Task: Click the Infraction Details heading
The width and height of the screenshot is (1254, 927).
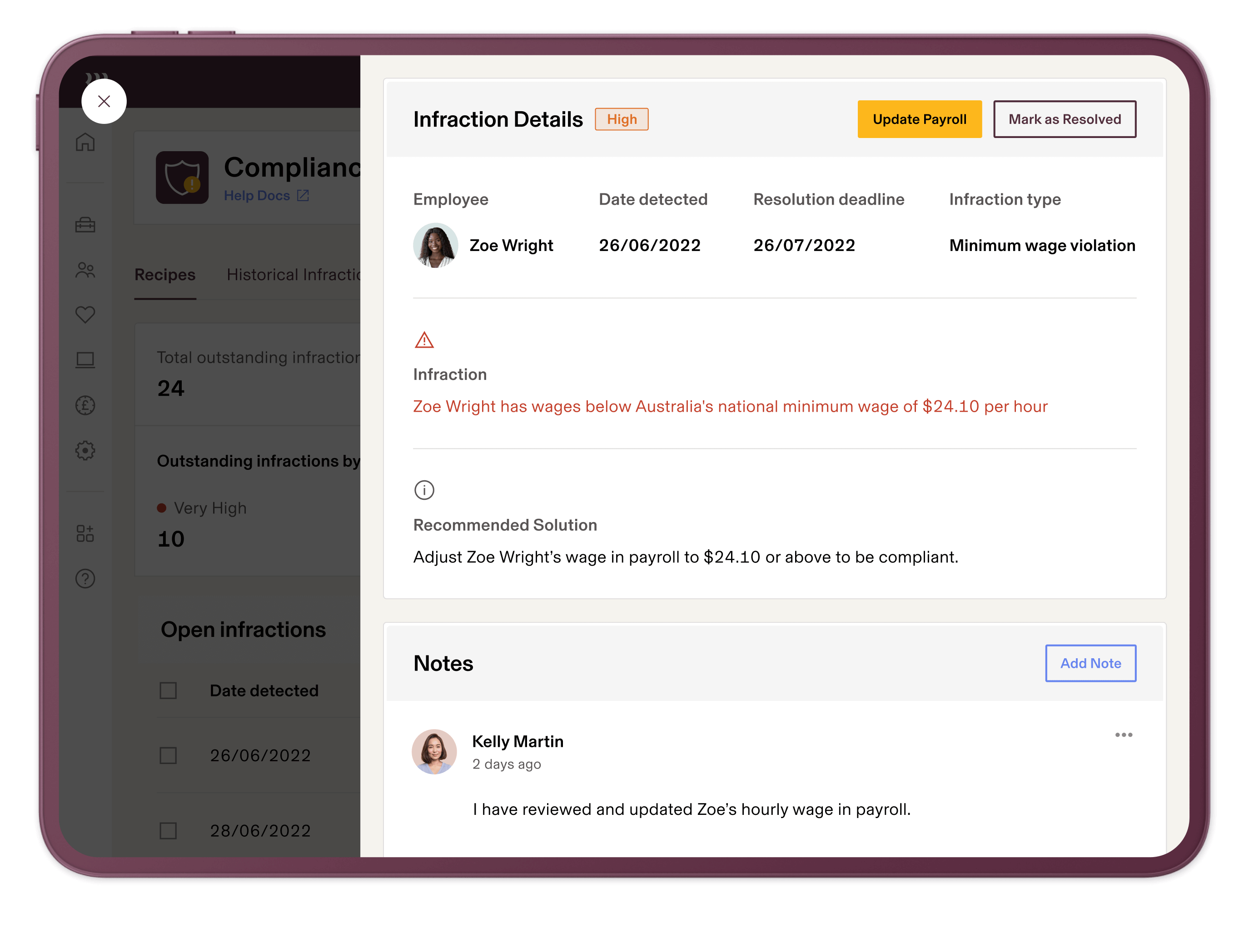Action: tap(498, 119)
